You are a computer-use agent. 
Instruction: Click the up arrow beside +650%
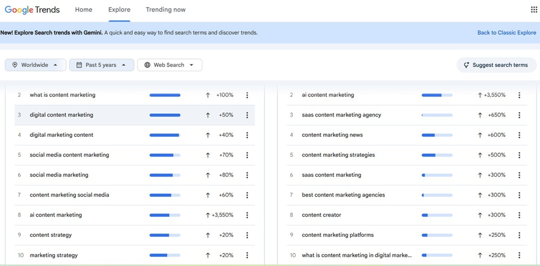(x=480, y=115)
